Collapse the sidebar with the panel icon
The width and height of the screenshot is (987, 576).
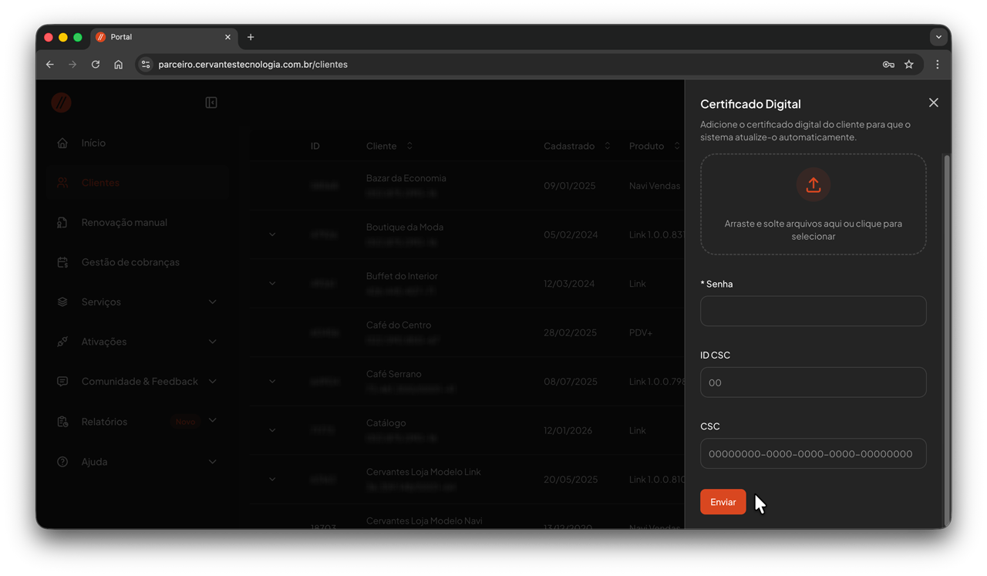tap(211, 103)
